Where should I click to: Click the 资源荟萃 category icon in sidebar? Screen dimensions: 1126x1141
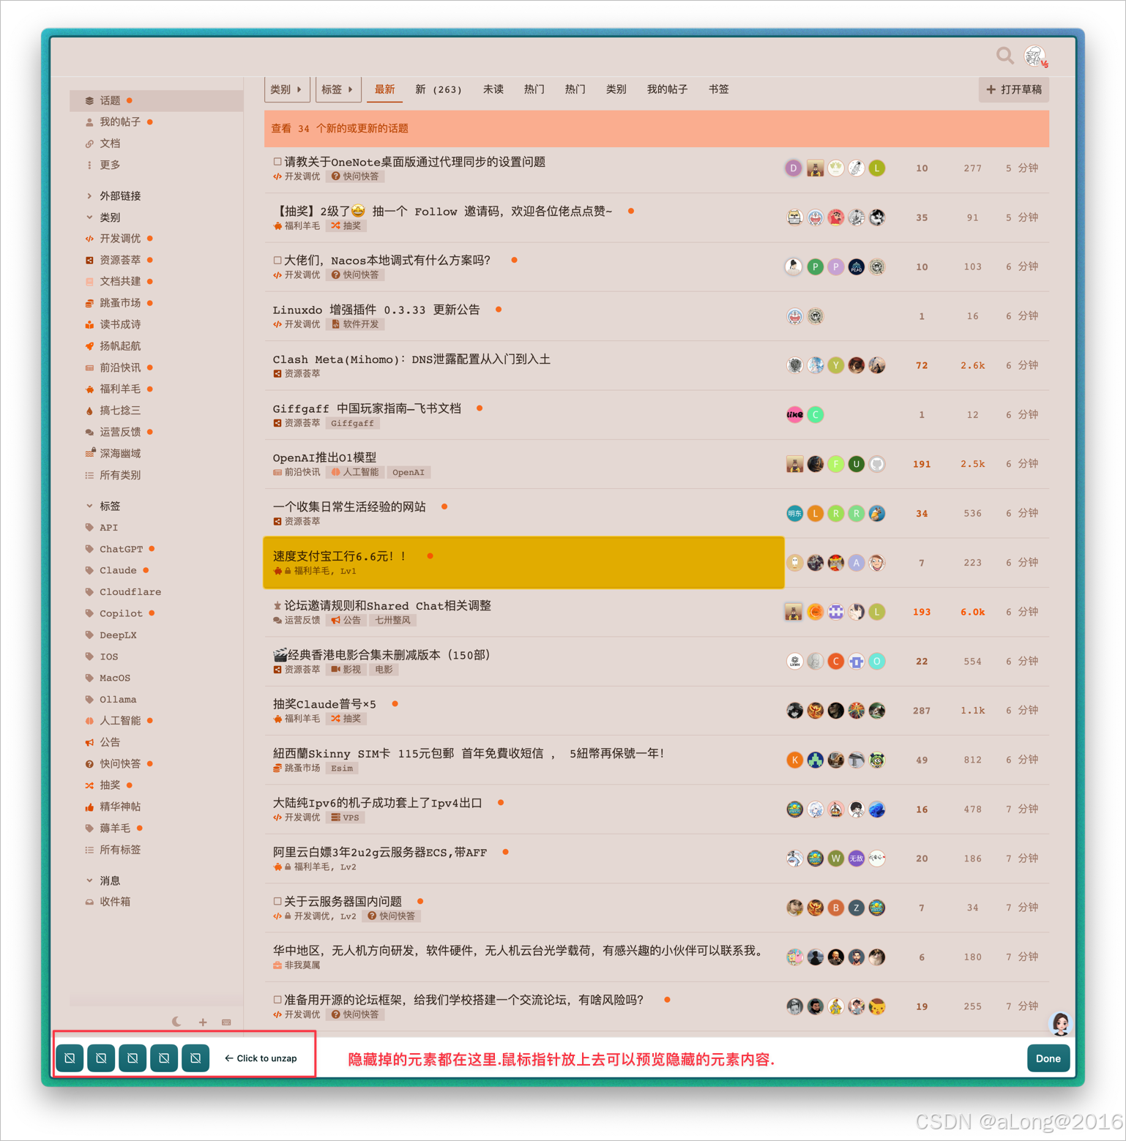coord(89,260)
